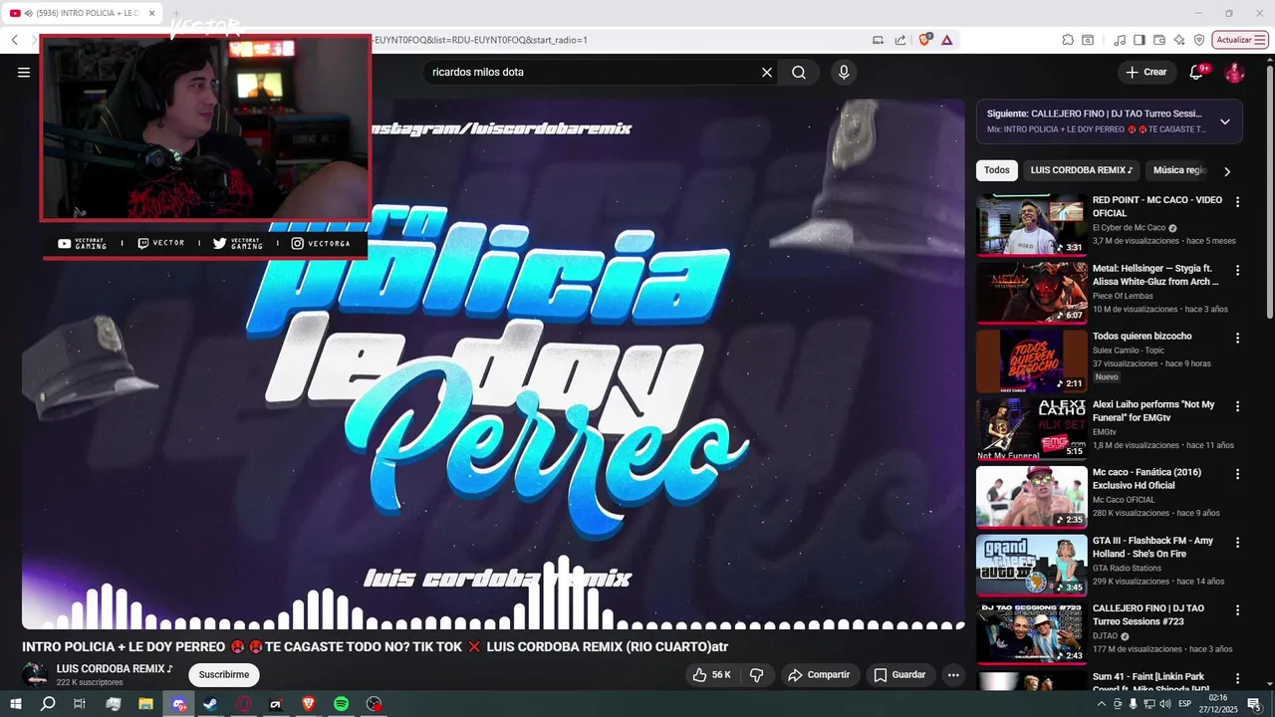Click the tab search toolbar icon
Viewport: 1275px width, 717px height.
pyautogui.click(x=1088, y=40)
